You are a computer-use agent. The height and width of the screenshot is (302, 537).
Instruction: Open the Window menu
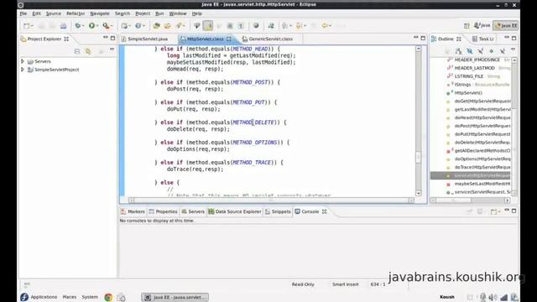[x=178, y=13]
